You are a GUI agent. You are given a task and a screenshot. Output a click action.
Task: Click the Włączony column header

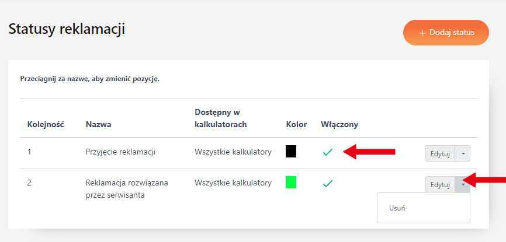coord(339,124)
